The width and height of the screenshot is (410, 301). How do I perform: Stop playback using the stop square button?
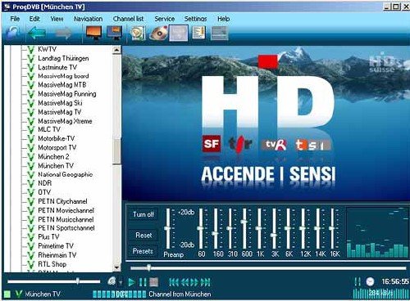tap(154, 282)
